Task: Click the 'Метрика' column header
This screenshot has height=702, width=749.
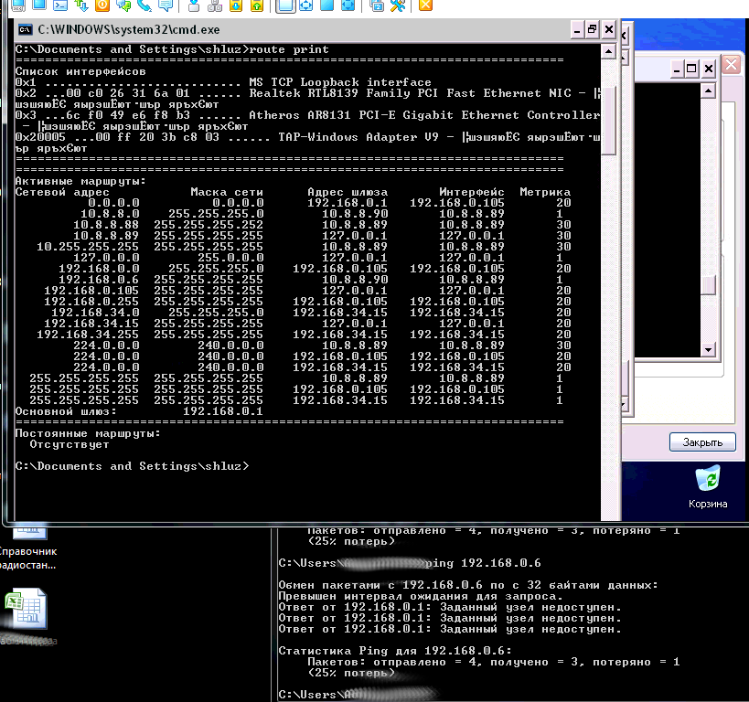Action: pyautogui.click(x=545, y=193)
